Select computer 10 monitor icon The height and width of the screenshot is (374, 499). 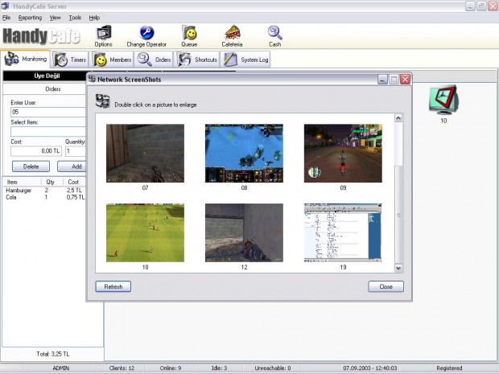pos(443,100)
